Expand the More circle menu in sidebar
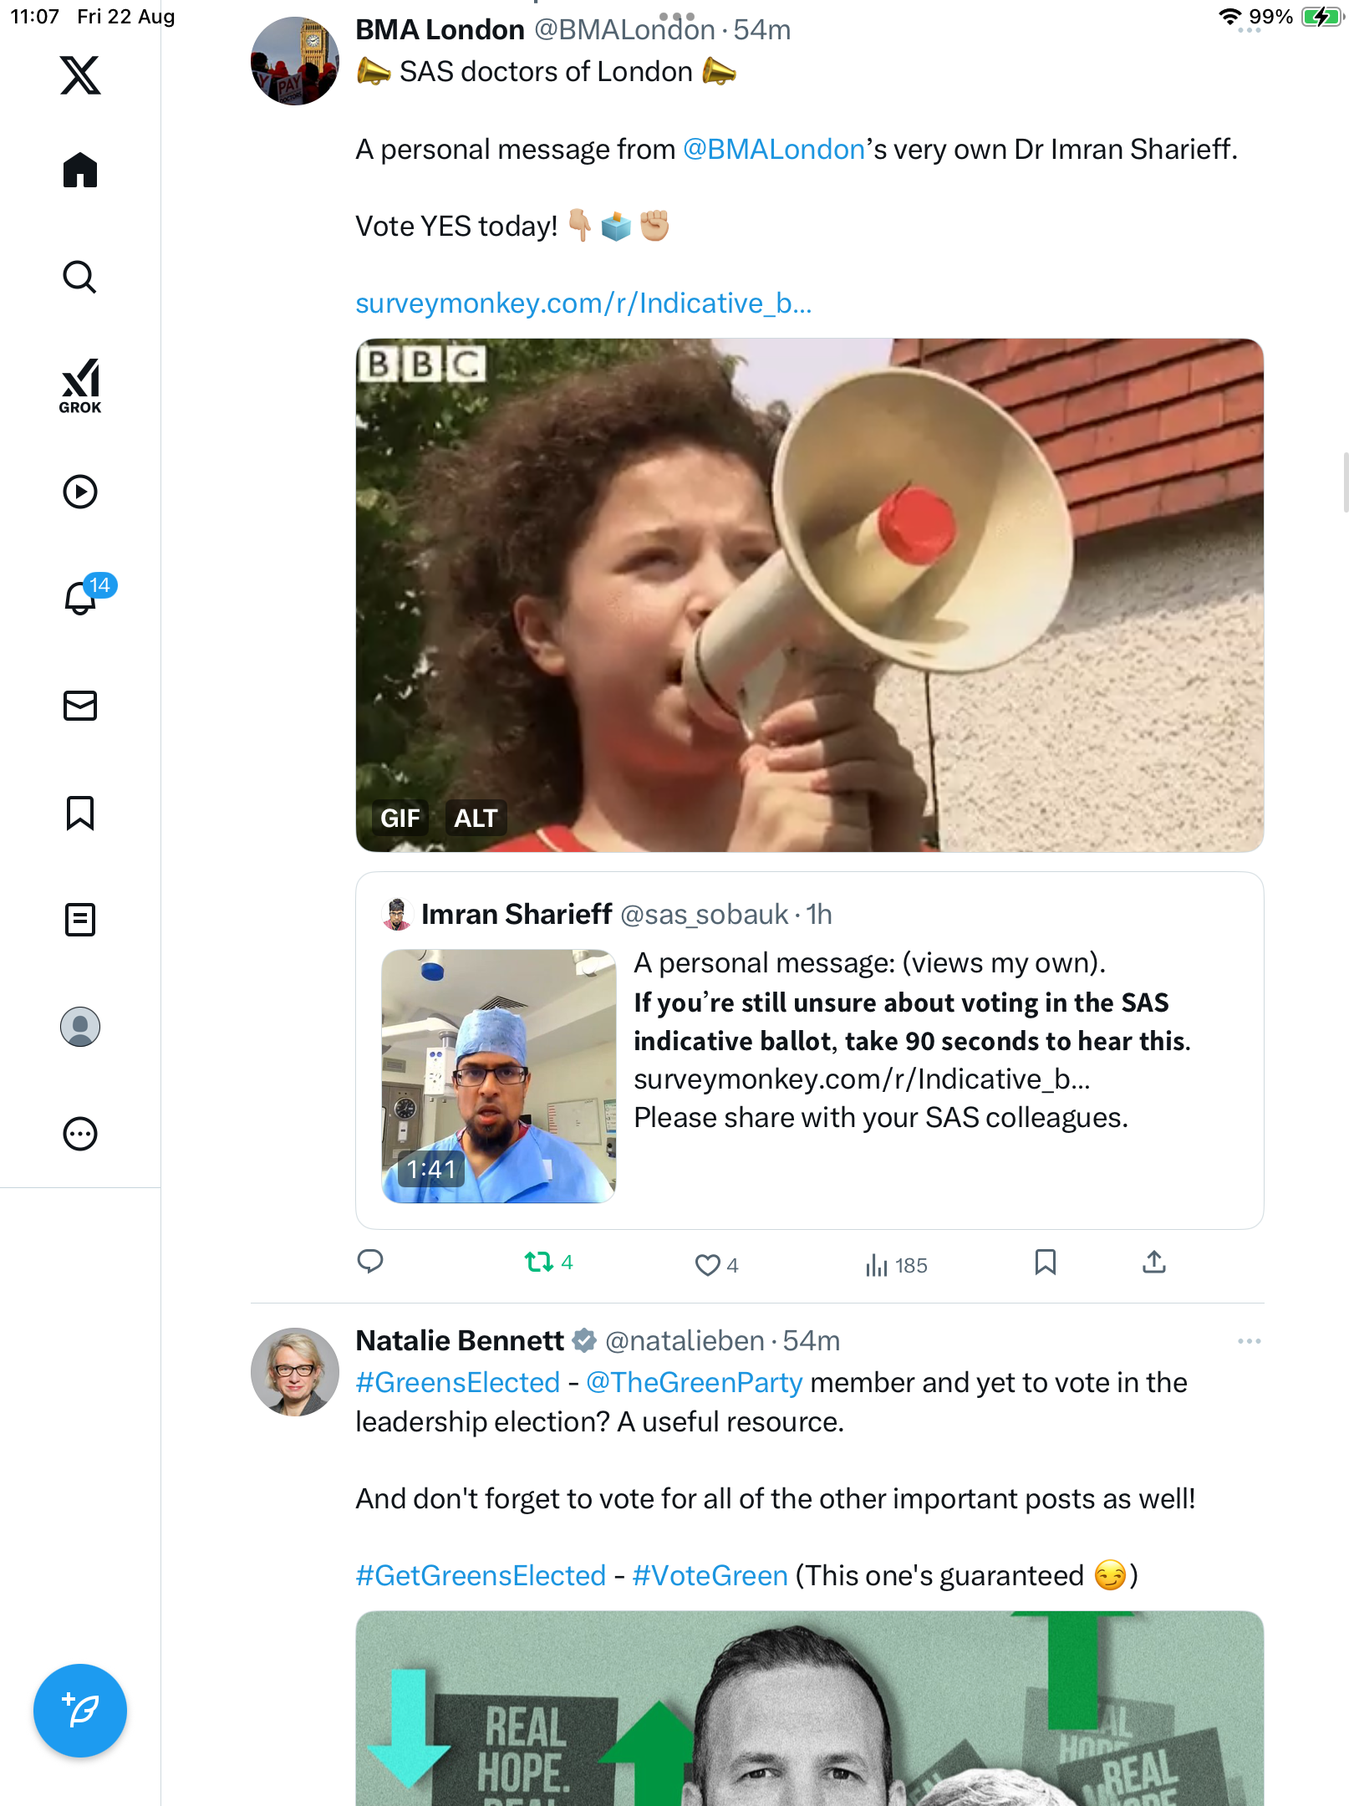 [80, 1134]
